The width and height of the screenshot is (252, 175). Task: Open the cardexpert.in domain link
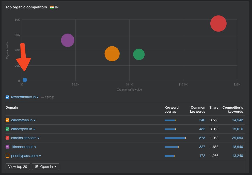pos(22,129)
